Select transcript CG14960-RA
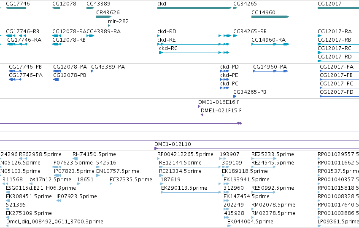Viewport: 359px width, 228px height. pyautogui.click(x=270, y=44)
